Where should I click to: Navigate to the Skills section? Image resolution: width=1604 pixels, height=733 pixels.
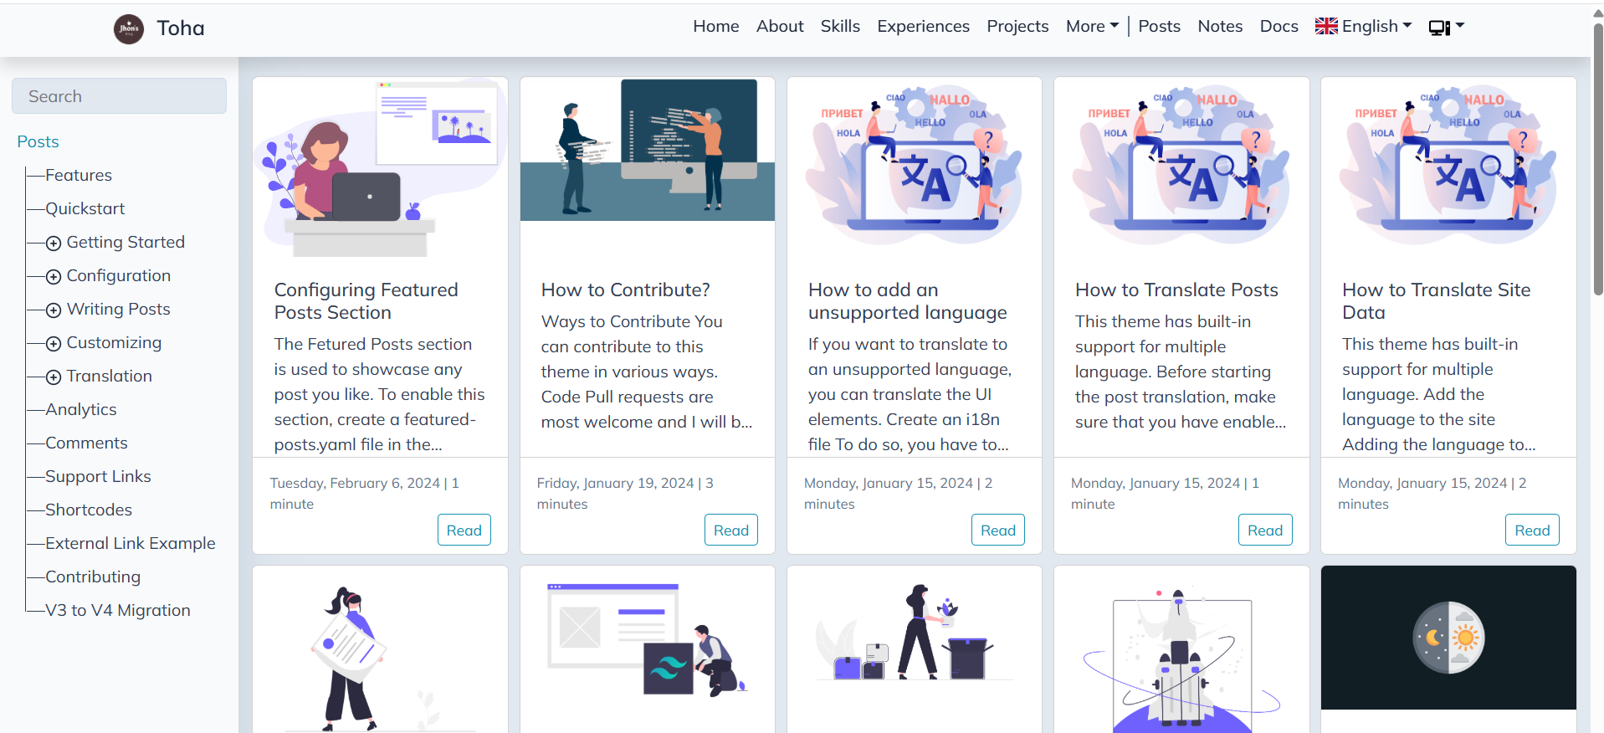(x=839, y=27)
